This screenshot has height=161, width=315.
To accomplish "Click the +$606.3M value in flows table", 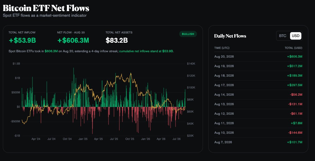I will (295, 57).
